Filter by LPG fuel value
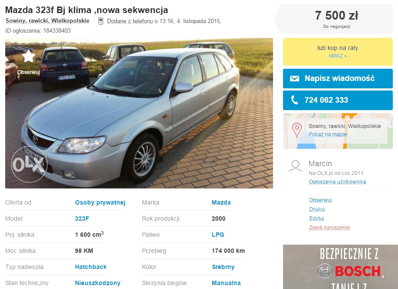The height and width of the screenshot is (289, 398). coord(218,235)
